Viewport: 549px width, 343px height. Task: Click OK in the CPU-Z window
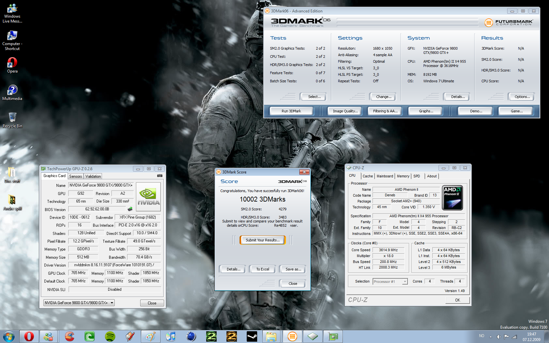(457, 300)
